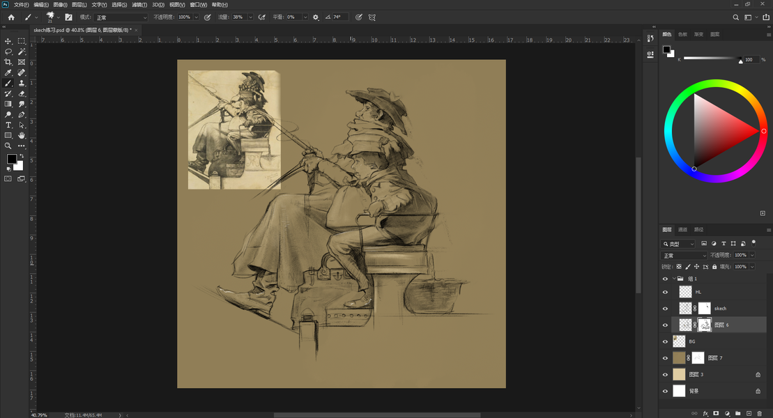Switch to the 通道 tab
The image size is (773, 418).
[x=682, y=230]
